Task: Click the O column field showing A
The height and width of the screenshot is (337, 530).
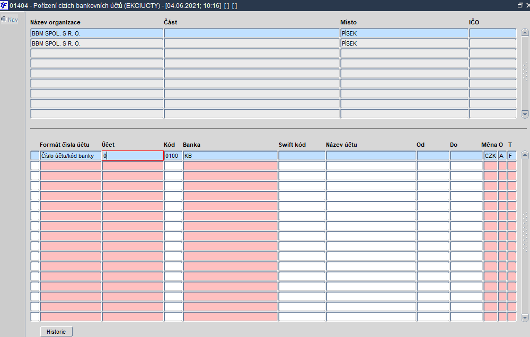Action: (x=502, y=155)
